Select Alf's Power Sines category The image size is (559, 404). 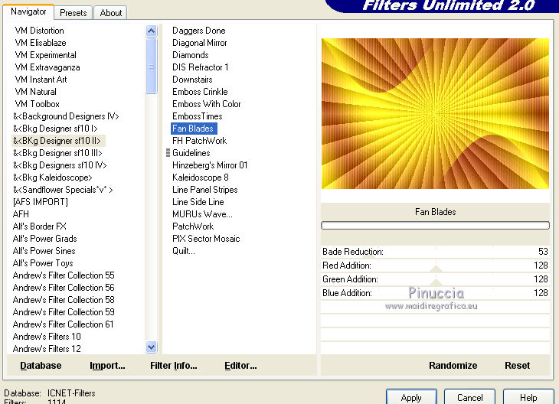click(x=44, y=251)
